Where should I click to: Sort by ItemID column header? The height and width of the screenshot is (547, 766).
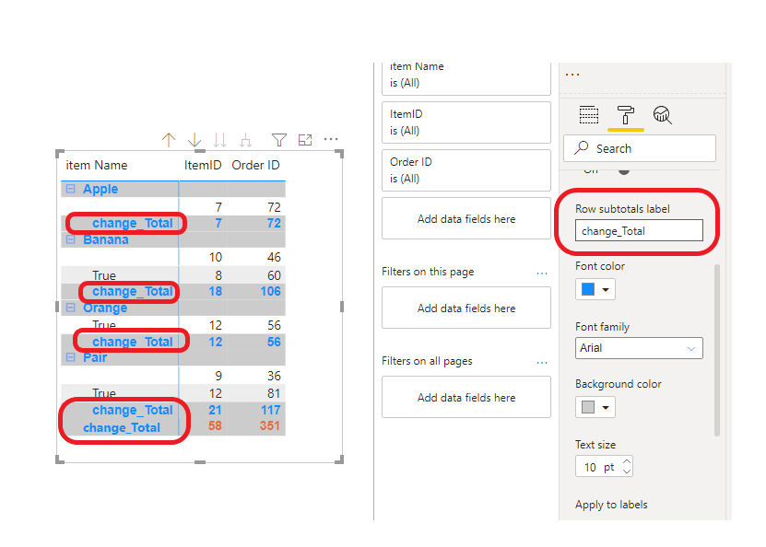click(203, 166)
